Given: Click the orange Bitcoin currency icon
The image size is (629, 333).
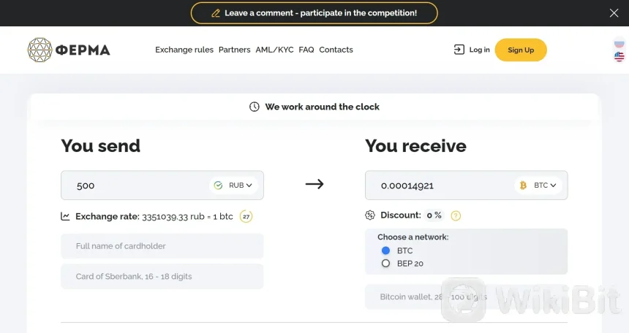Looking at the screenshot, I should click(x=522, y=185).
